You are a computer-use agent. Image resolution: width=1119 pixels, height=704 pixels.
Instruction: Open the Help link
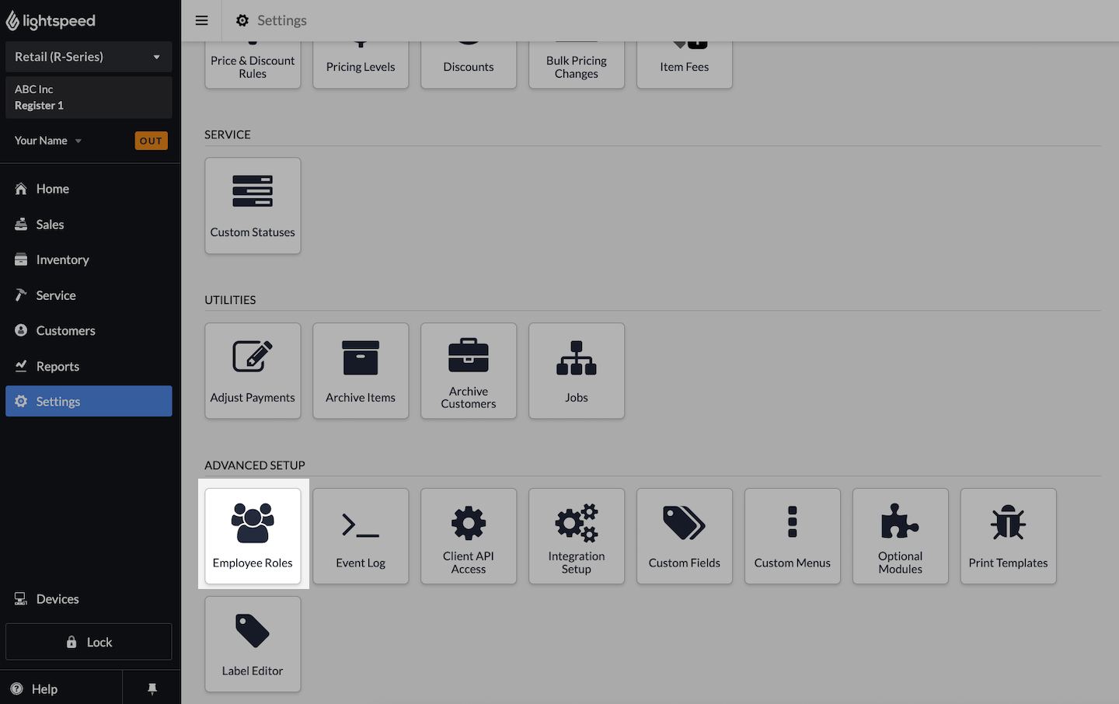click(44, 688)
